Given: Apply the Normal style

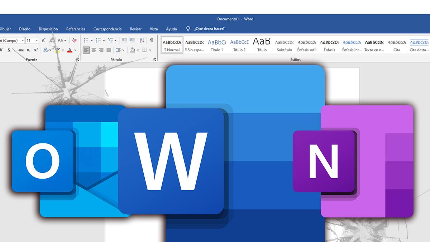Looking at the screenshot, I should click(x=172, y=45).
